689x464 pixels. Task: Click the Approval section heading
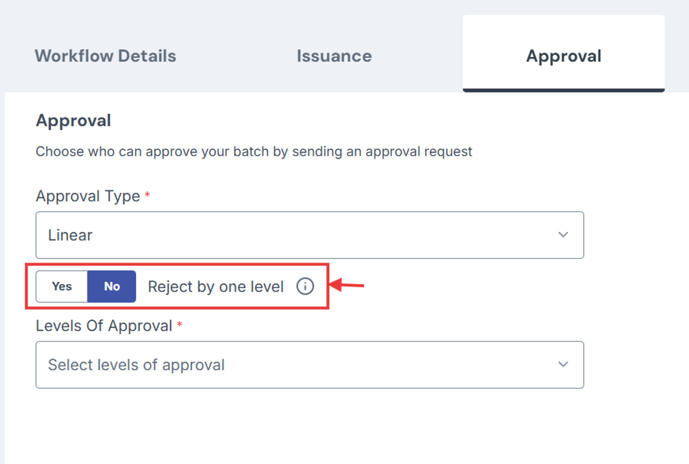pyautogui.click(x=73, y=120)
